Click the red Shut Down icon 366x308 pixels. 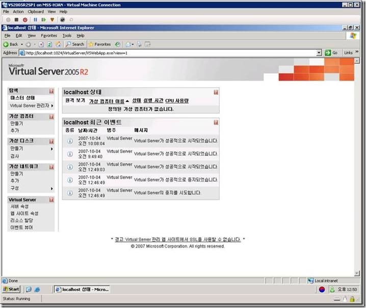click(x=25, y=20)
